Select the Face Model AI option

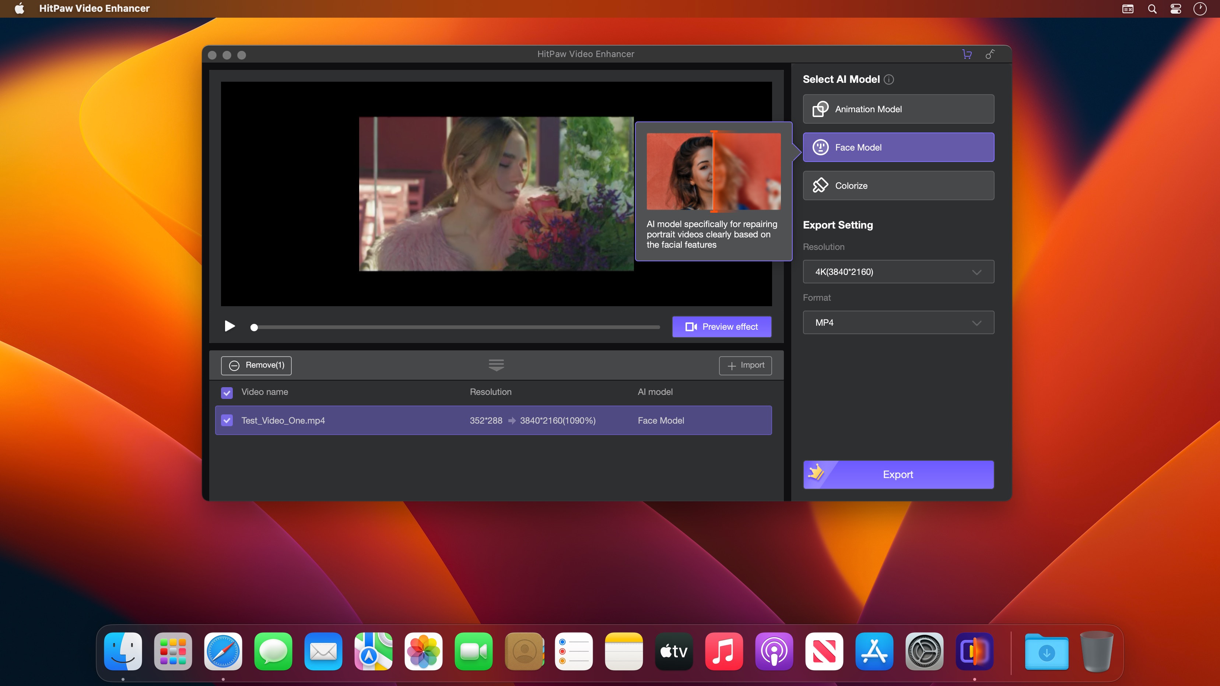898,147
